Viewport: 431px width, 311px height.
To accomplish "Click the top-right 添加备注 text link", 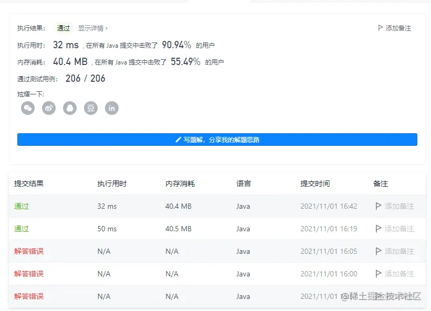I will click(x=398, y=28).
